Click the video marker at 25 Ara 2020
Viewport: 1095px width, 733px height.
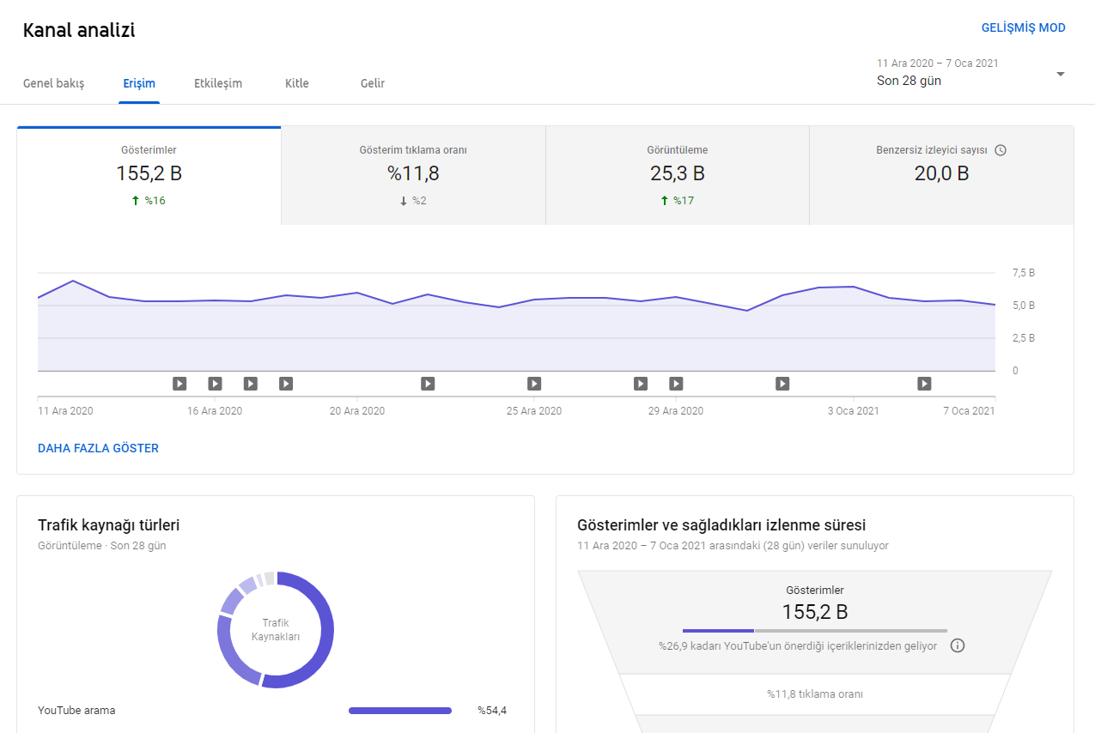pos(534,384)
